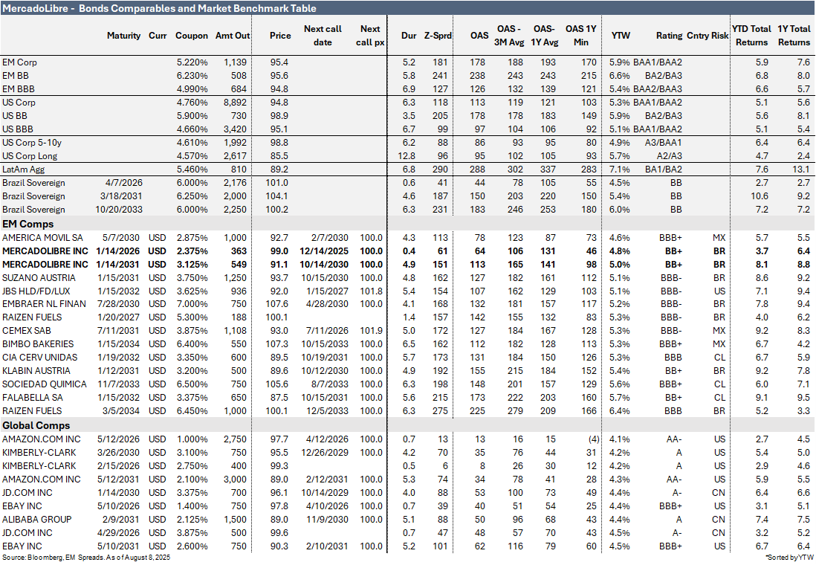Select RAIZEN FUELS Z-spread '275'

(440, 411)
